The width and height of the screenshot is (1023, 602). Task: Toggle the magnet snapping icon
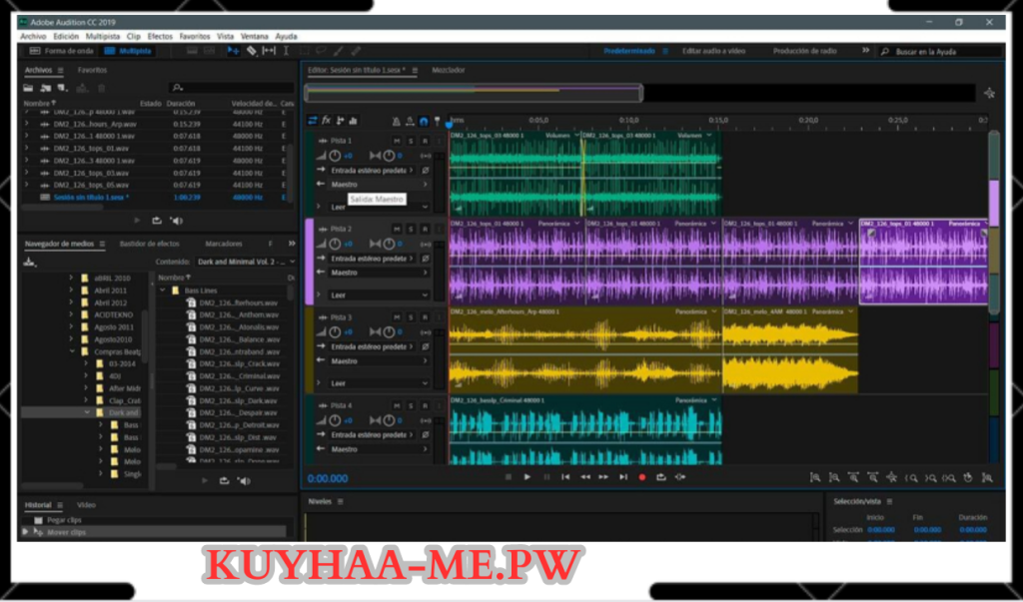tap(424, 122)
